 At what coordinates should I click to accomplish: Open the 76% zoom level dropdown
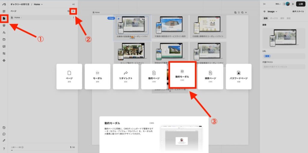[279, 4]
